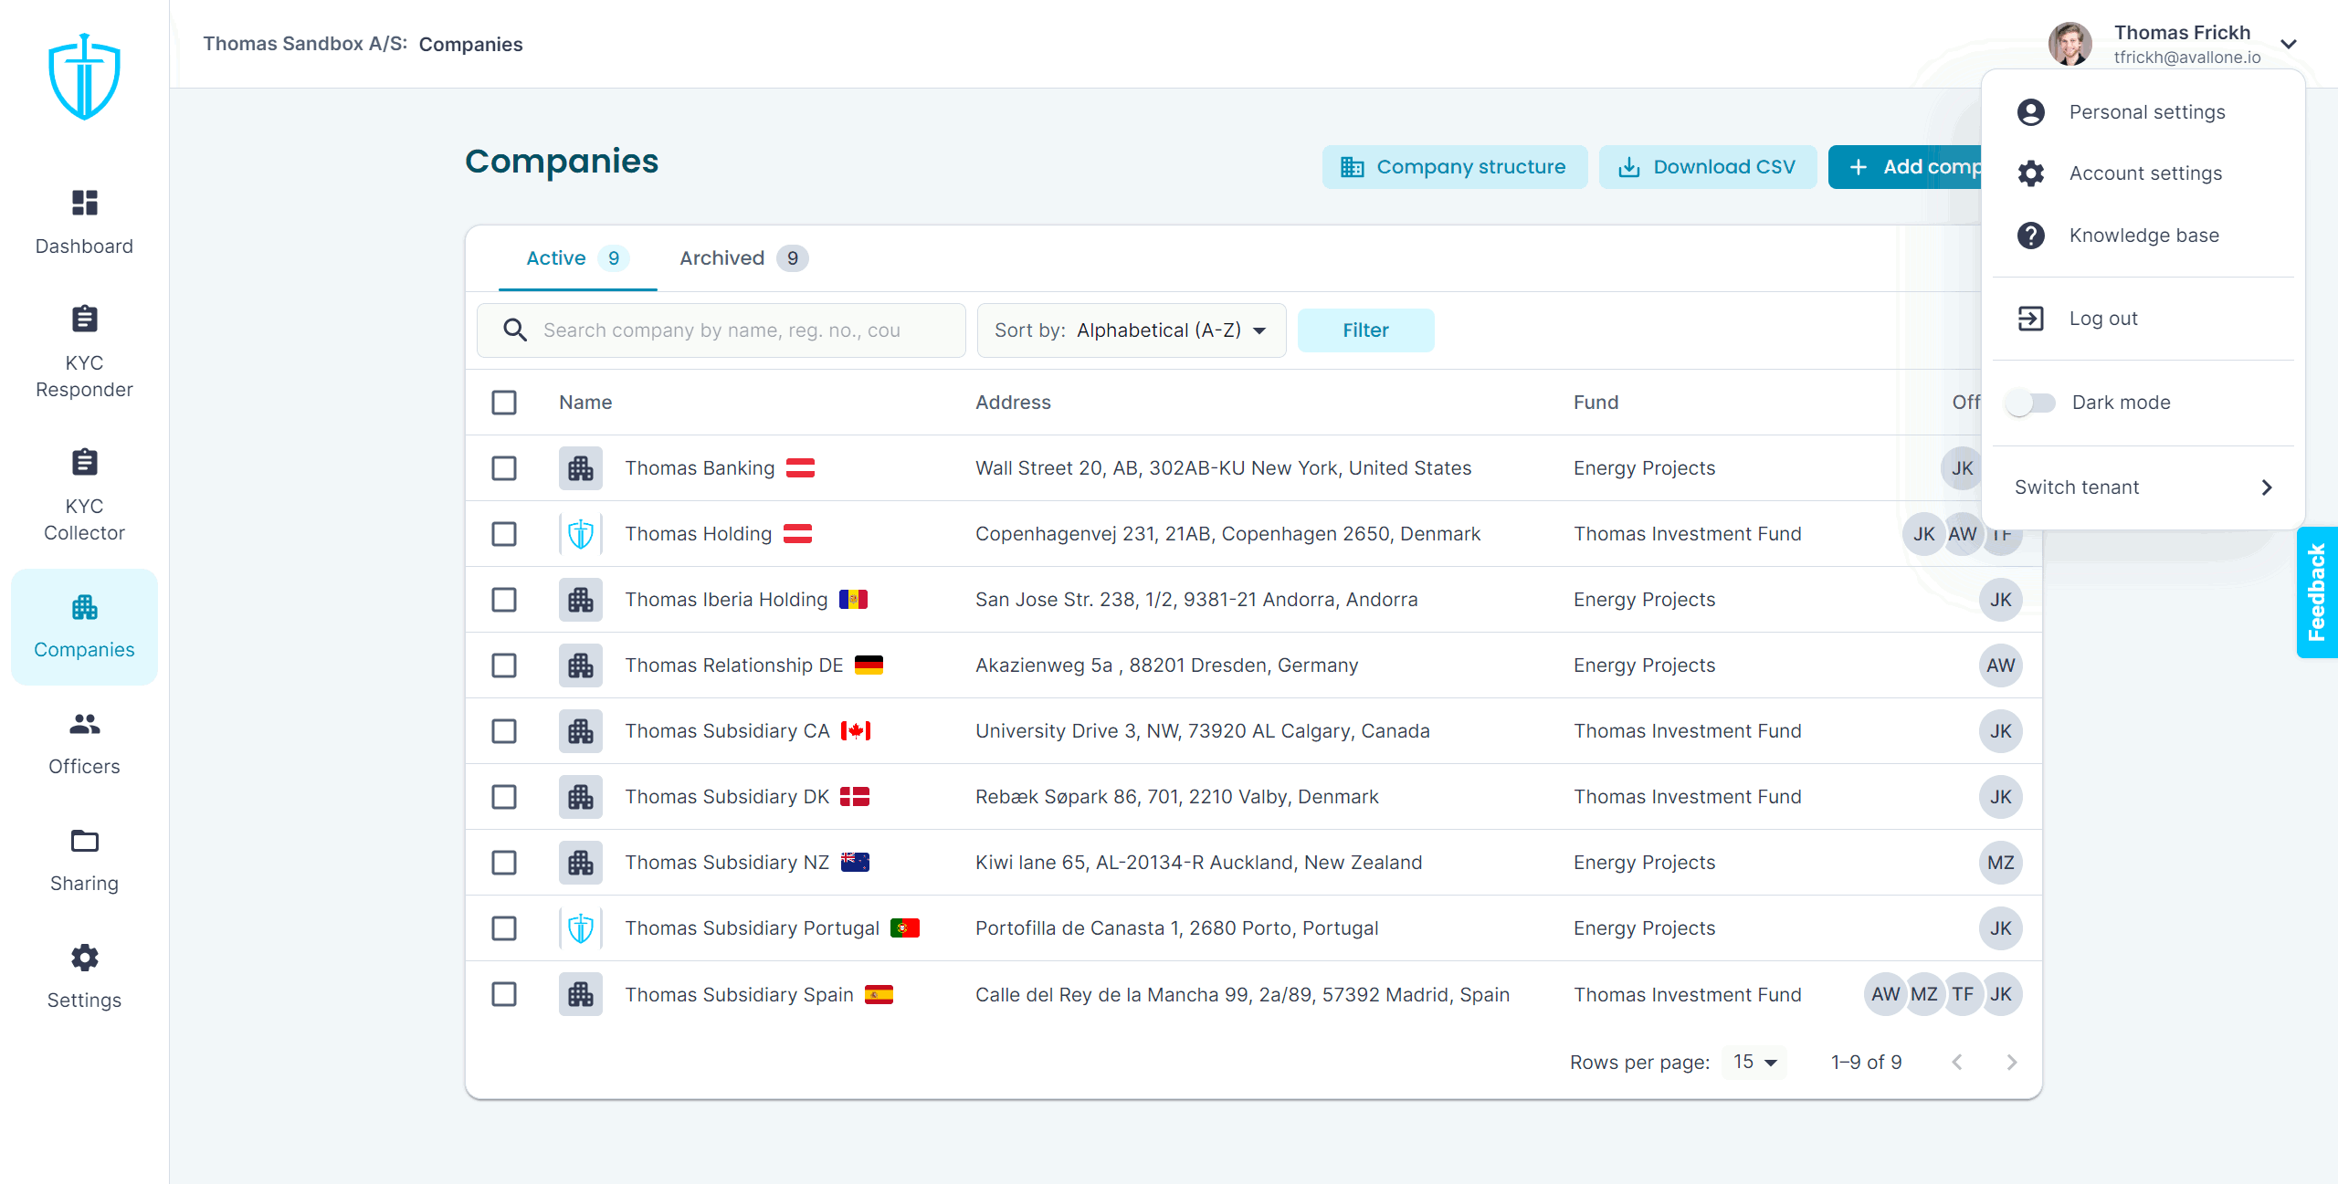Click the Company structure button
This screenshot has height=1184, width=2338.
1455,167
